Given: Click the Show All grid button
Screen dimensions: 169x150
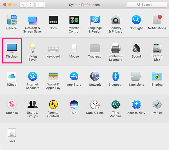Looking at the screenshot, I should pyautogui.click(x=40, y=4).
